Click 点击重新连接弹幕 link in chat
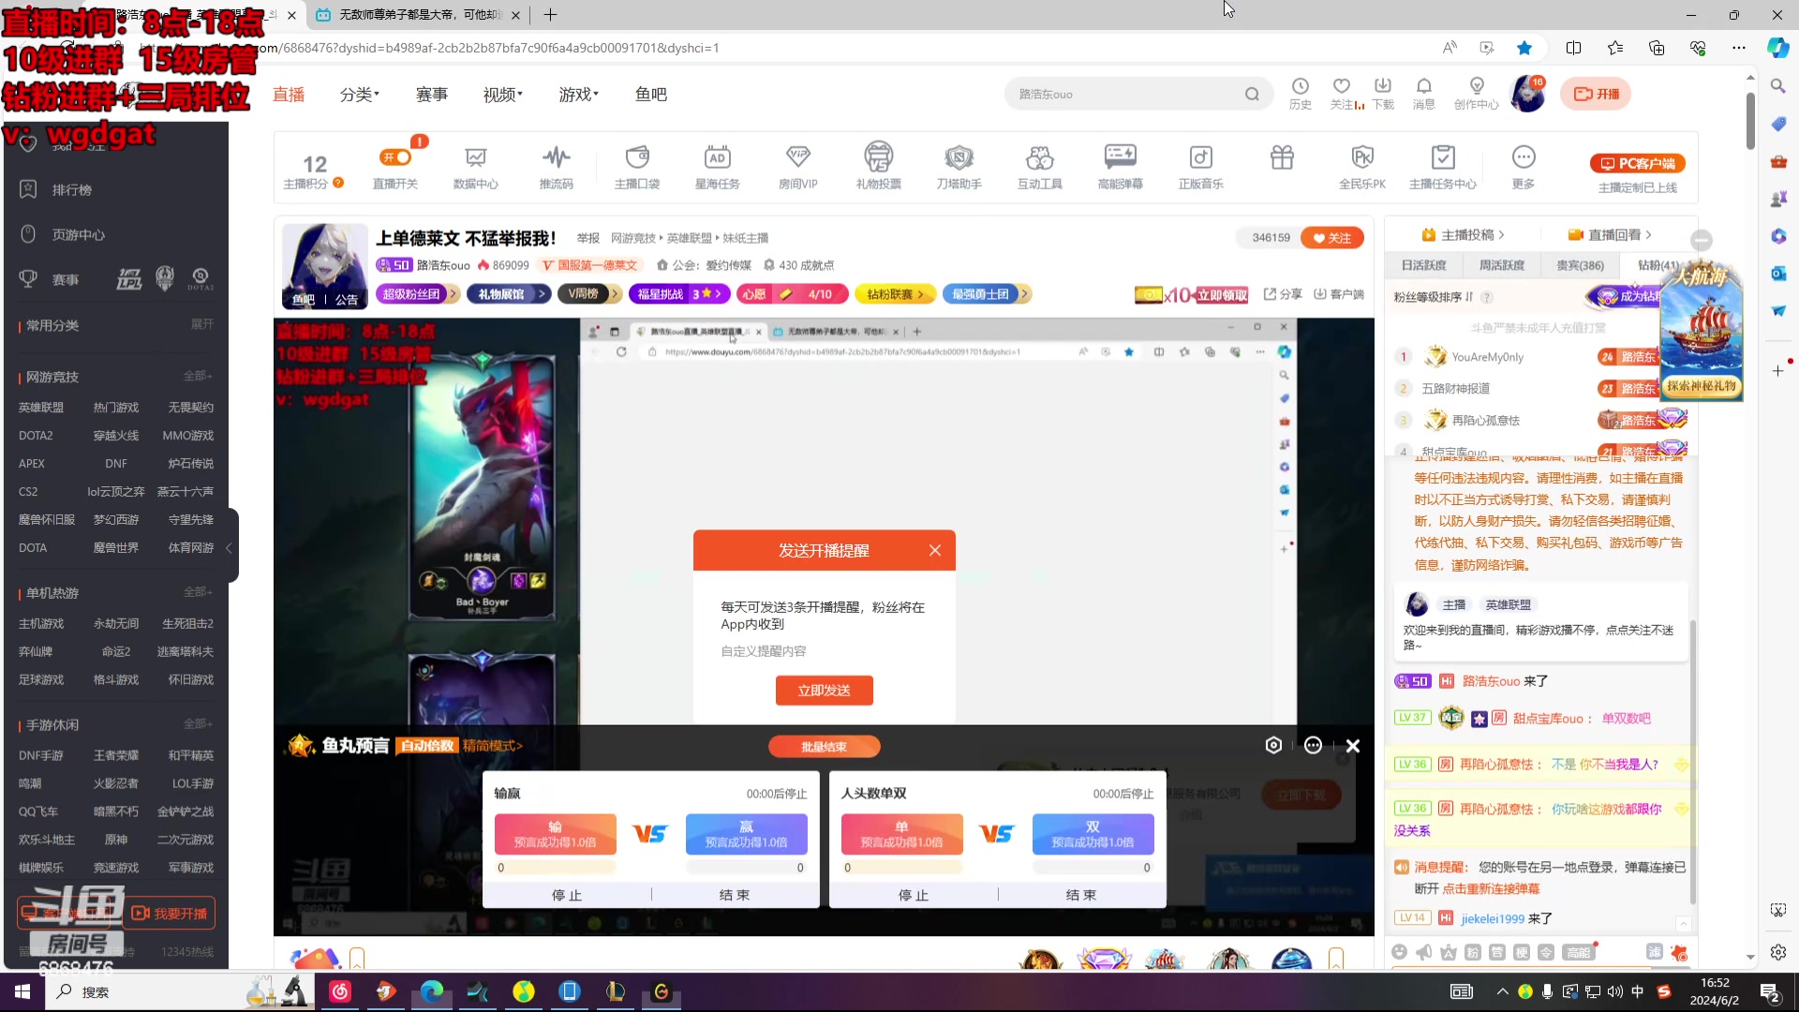Screen dimensions: 1799x1012 (x=1491, y=888)
